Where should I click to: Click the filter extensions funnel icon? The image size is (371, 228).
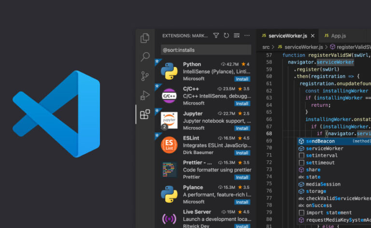point(216,36)
